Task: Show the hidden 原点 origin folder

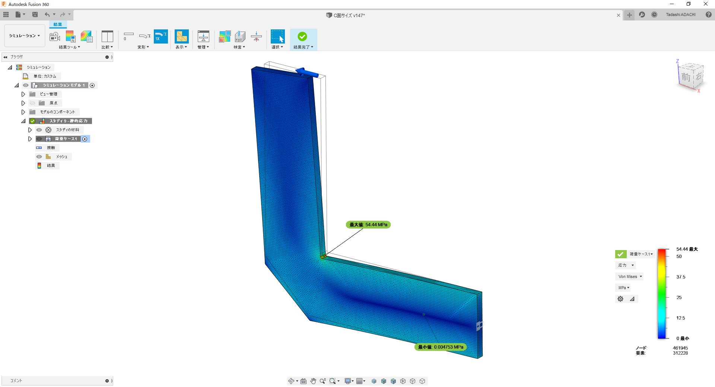Action: pyautogui.click(x=32, y=103)
